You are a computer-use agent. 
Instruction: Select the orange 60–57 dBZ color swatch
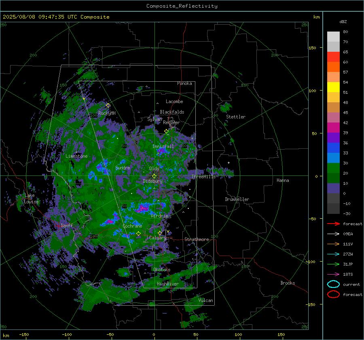coord(333,67)
